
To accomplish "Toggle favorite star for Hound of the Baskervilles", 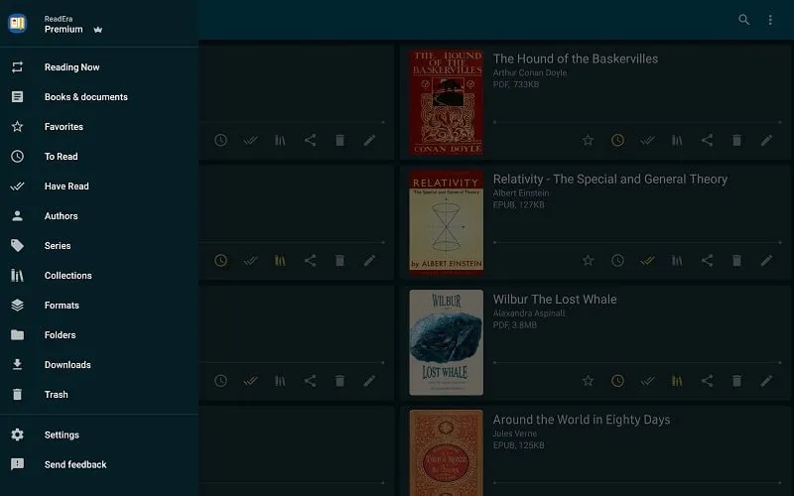I will pos(588,141).
